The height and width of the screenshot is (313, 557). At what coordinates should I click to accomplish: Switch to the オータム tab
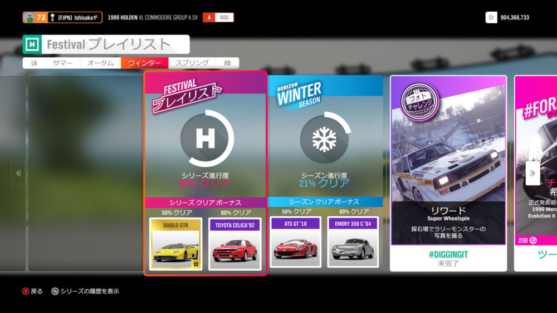click(x=100, y=63)
